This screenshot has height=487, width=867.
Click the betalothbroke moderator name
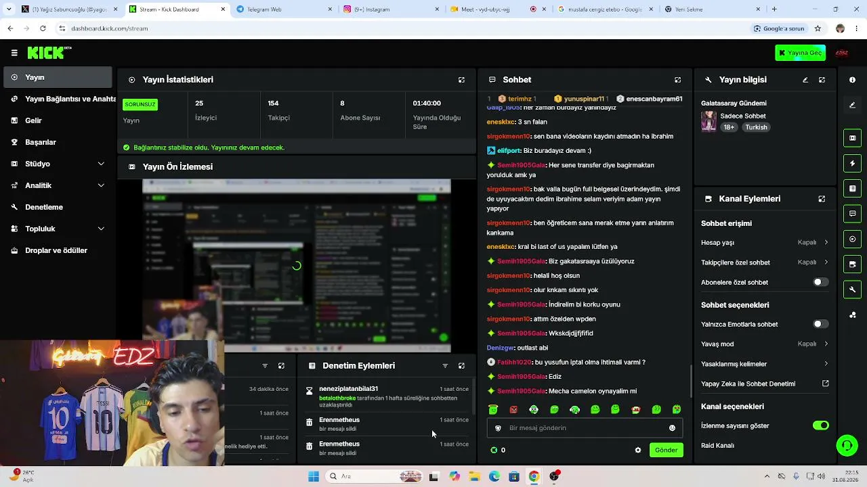(337, 398)
